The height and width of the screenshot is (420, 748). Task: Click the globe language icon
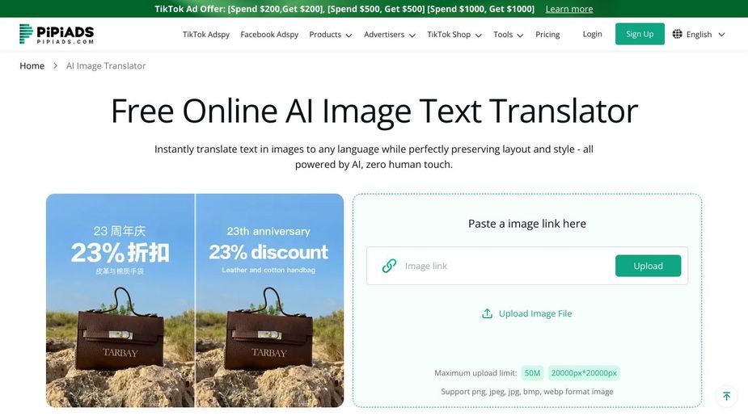(677, 34)
